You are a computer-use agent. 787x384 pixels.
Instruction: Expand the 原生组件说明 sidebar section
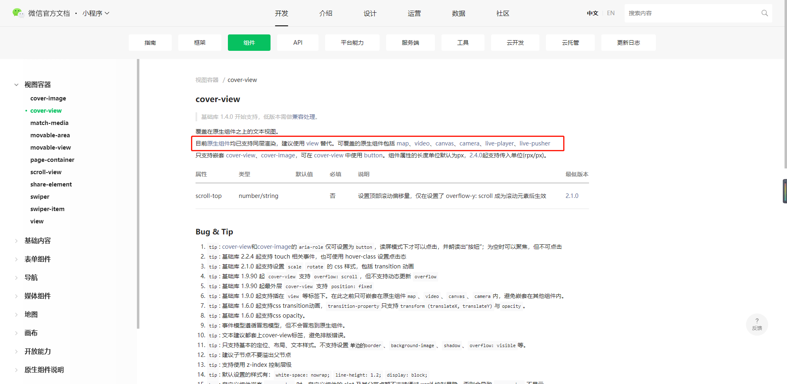[16, 370]
